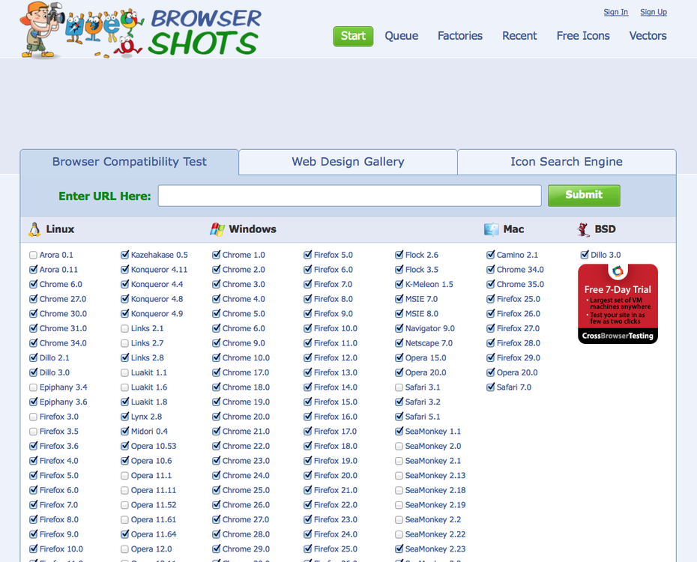Image resolution: width=697 pixels, height=562 pixels.
Task: Enable the Links 2.1 checkbox
Action: pos(124,329)
